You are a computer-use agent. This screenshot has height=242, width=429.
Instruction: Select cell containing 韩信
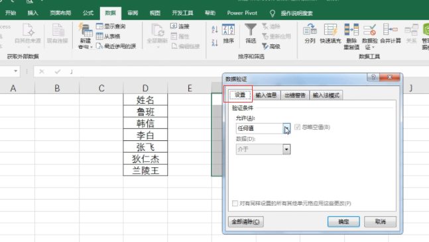(145, 124)
